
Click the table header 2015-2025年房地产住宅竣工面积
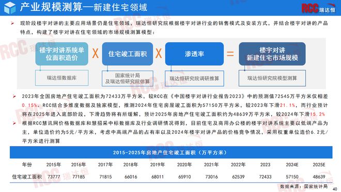tap(171, 152)
